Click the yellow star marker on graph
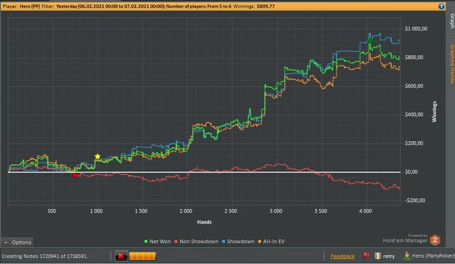Image resolution: width=455 pixels, height=264 pixels. click(97, 156)
